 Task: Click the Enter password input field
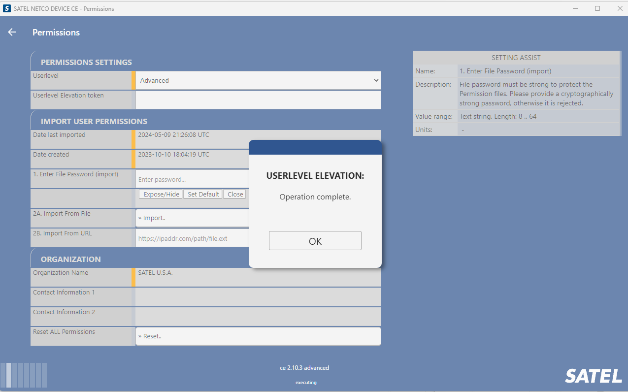point(192,179)
